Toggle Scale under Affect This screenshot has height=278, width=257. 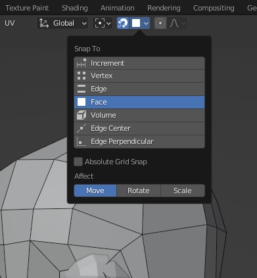[183, 191]
